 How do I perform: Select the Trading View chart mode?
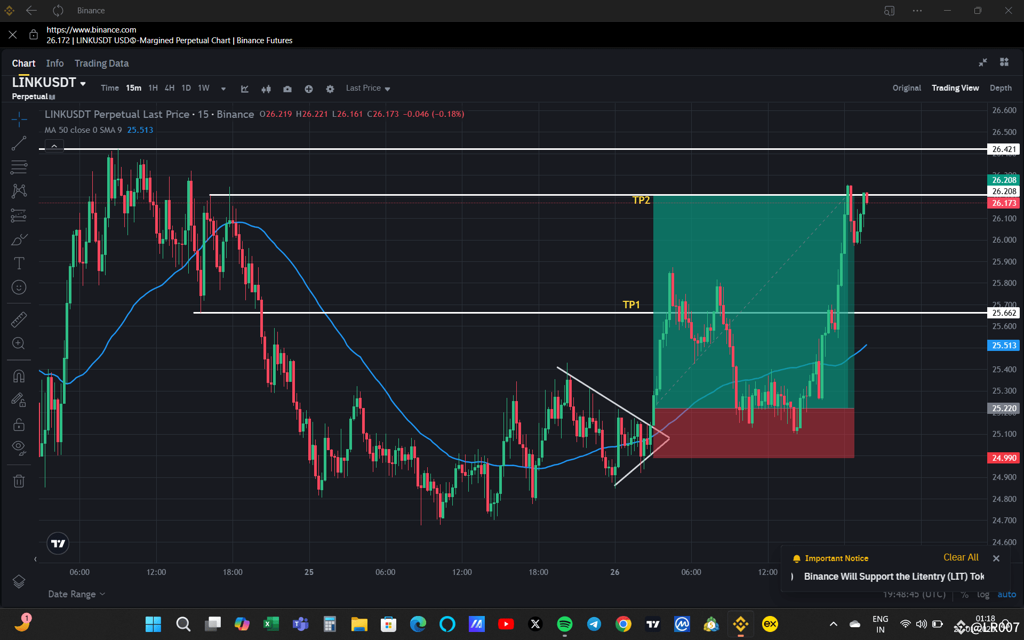[955, 88]
